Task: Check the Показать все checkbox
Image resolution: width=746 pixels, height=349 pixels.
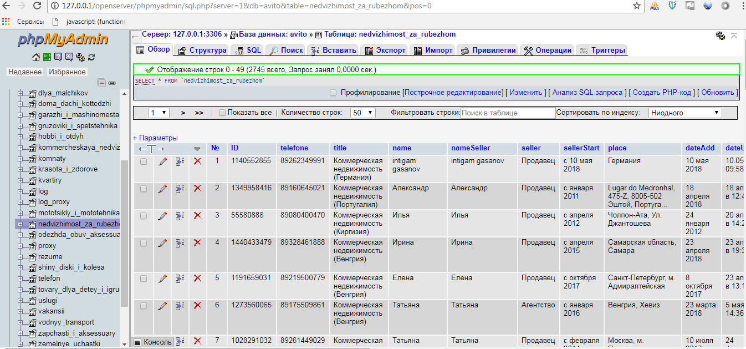Action: 222,113
